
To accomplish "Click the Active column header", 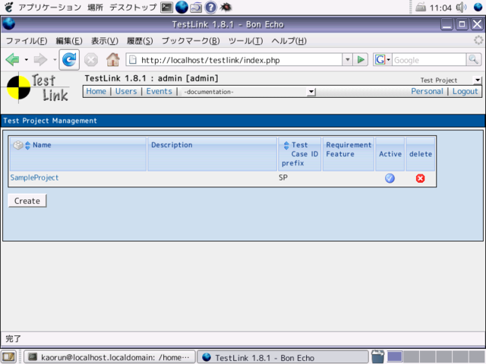I will tap(390, 154).
